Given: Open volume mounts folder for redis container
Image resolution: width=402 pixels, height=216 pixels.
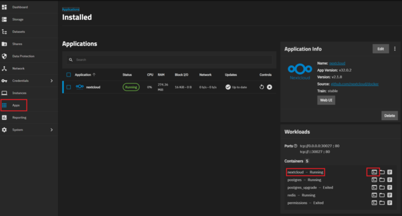Looking at the screenshot, I should [x=382, y=196].
